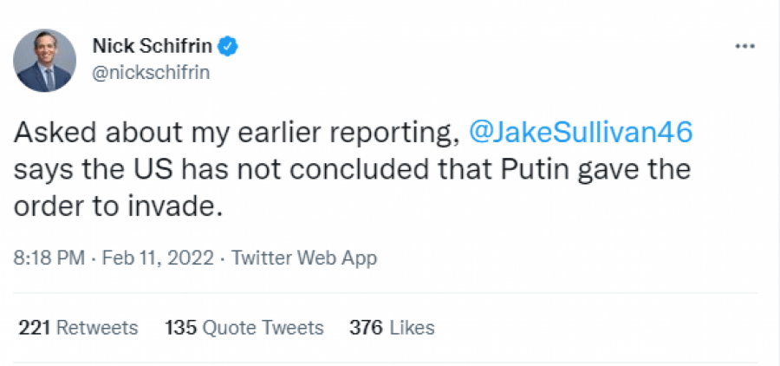The image size is (780, 366).
Task: Click the Feb 11, 2022 date
Action: point(158,258)
